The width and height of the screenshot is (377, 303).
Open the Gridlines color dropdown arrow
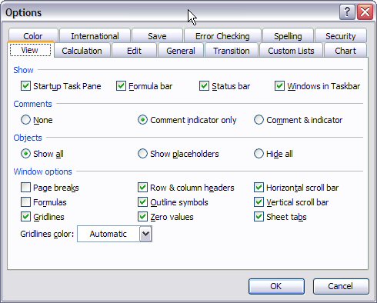point(145,234)
